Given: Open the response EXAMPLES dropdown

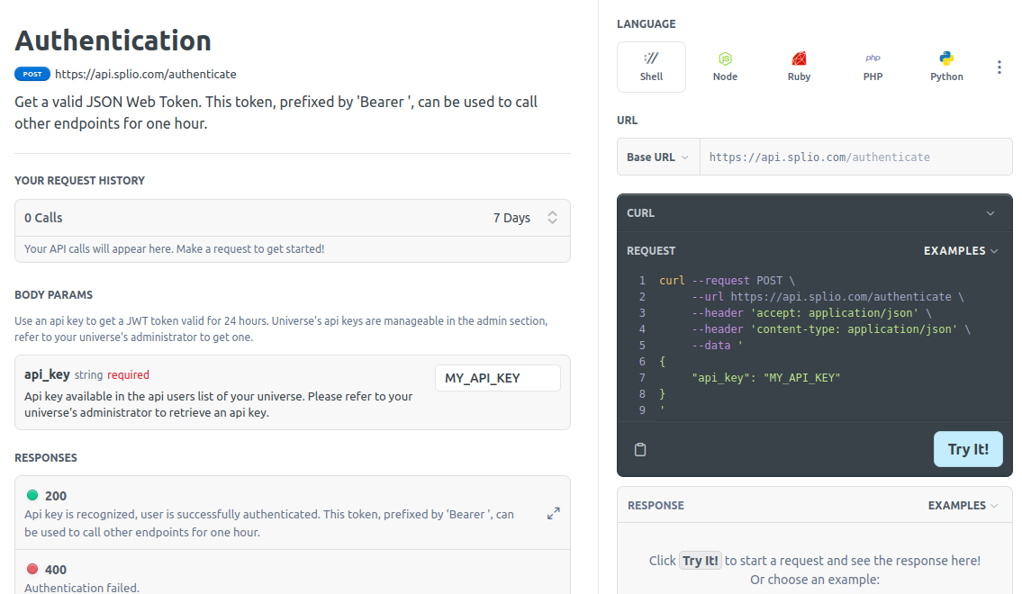Looking at the screenshot, I should tap(963, 506).
